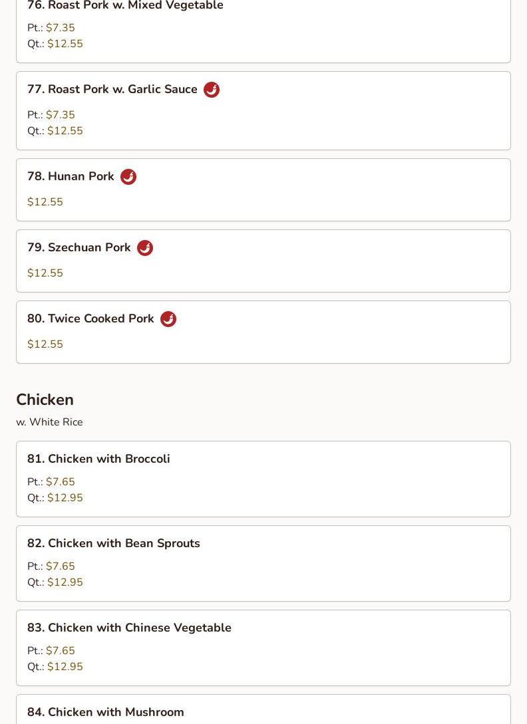Select 81. Chicken with Broccoli

click(98, 459)
